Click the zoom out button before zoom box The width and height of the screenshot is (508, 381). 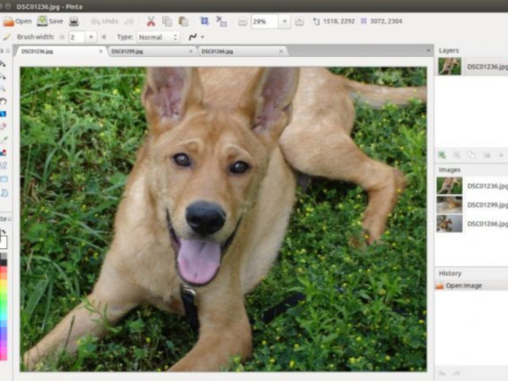coord(242,22)
